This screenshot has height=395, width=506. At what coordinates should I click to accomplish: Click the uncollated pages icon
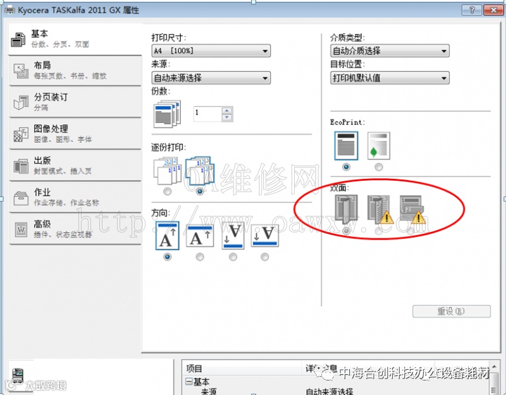point(167,171)
